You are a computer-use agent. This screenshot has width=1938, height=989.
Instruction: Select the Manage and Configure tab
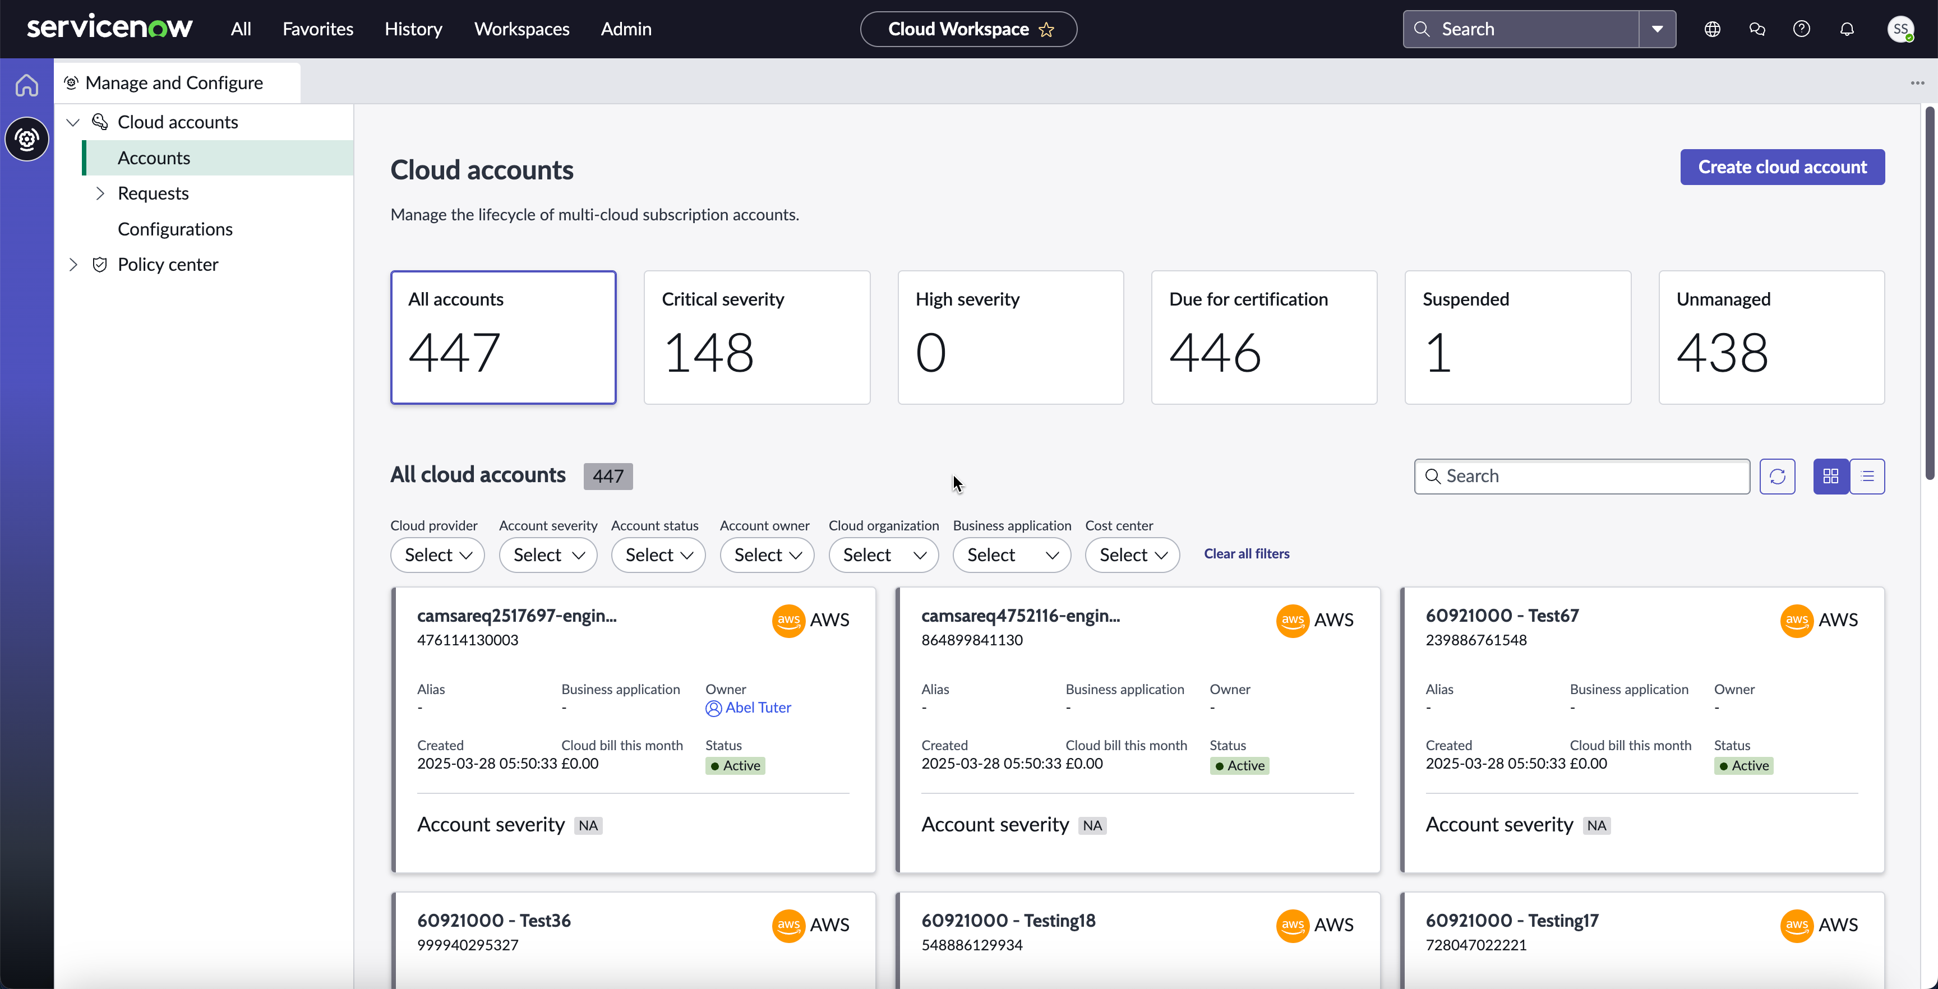coord(177,83)
